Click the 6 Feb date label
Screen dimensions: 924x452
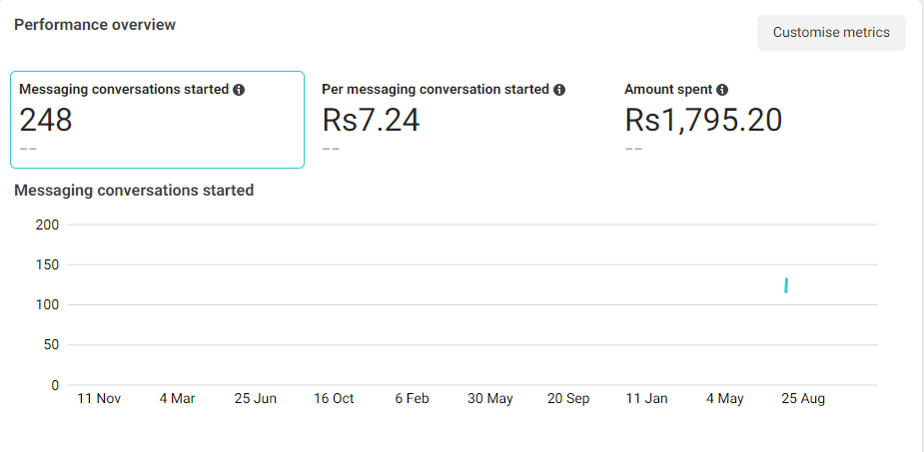click(x=412, y=398)
